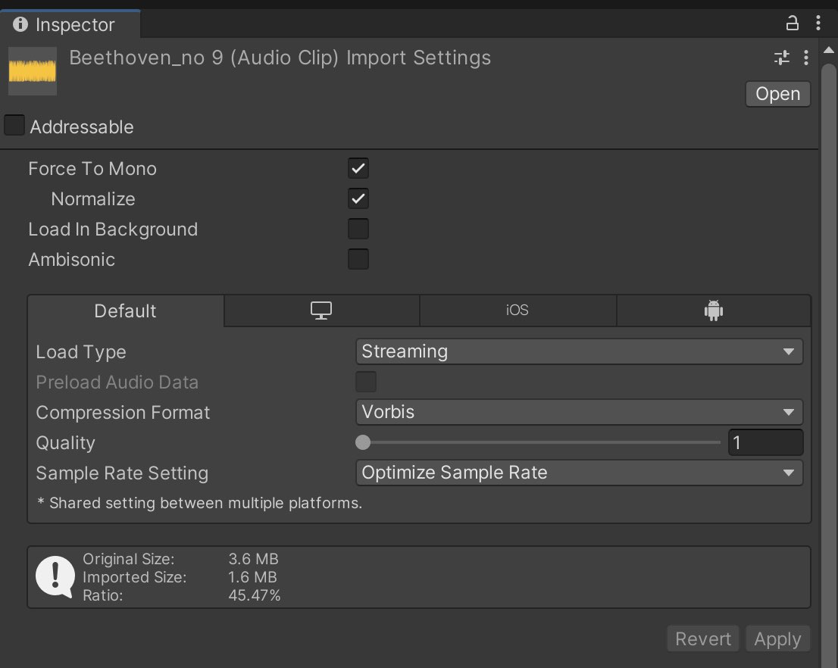Click the Preload Audio Data checkbox
Viewport: 838px width, 668px height.
click(x=366, y=382)
